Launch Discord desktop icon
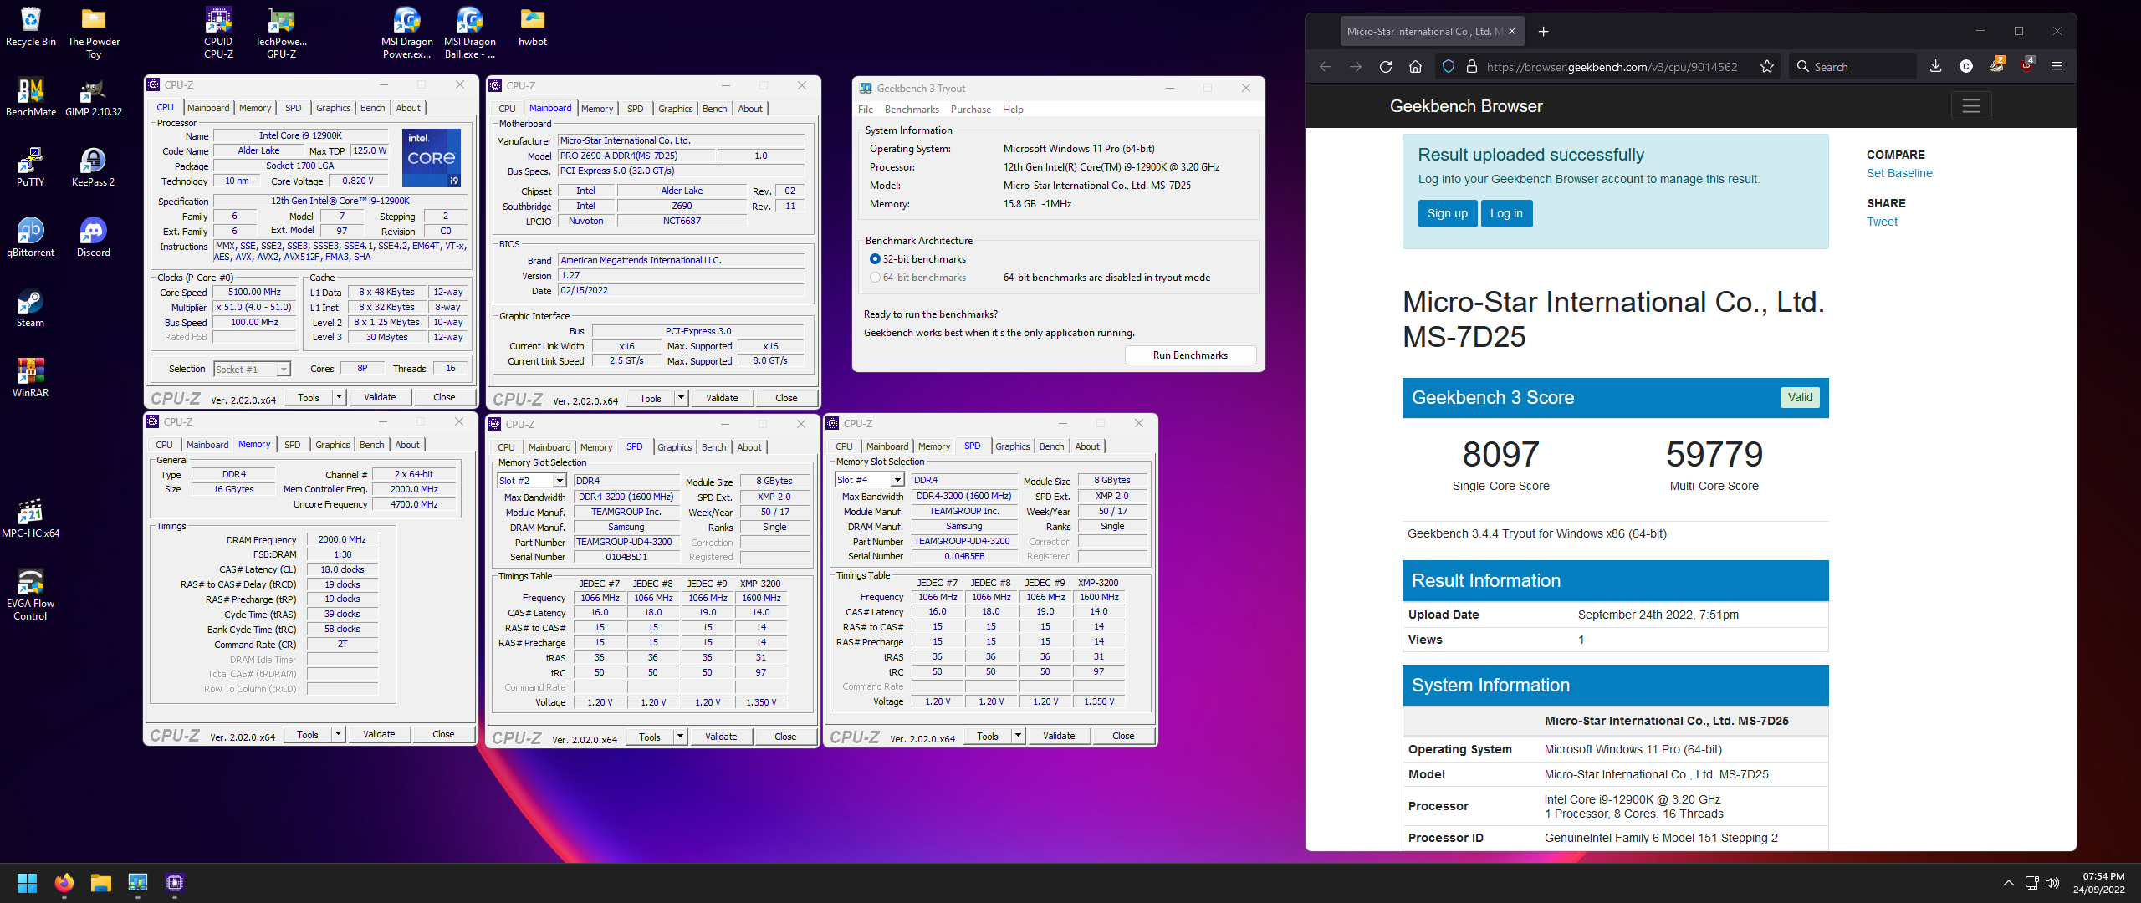This screenshot has height=903, width=2141. tap(94, 238)
